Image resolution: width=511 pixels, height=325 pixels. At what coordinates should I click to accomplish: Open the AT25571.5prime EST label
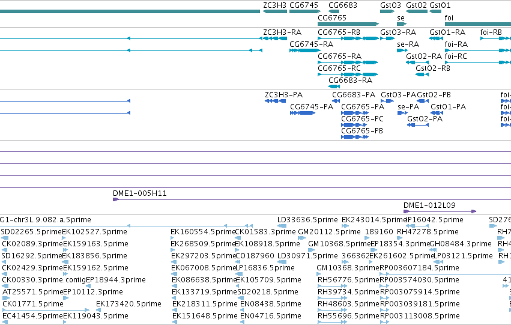point(32,292)
